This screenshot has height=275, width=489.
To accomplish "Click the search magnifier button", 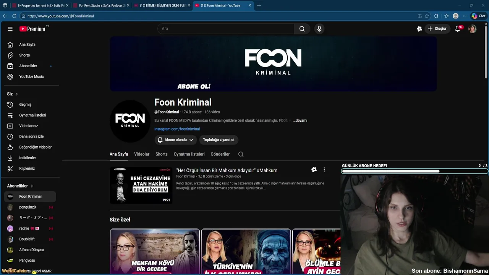I will coord(302,29).
